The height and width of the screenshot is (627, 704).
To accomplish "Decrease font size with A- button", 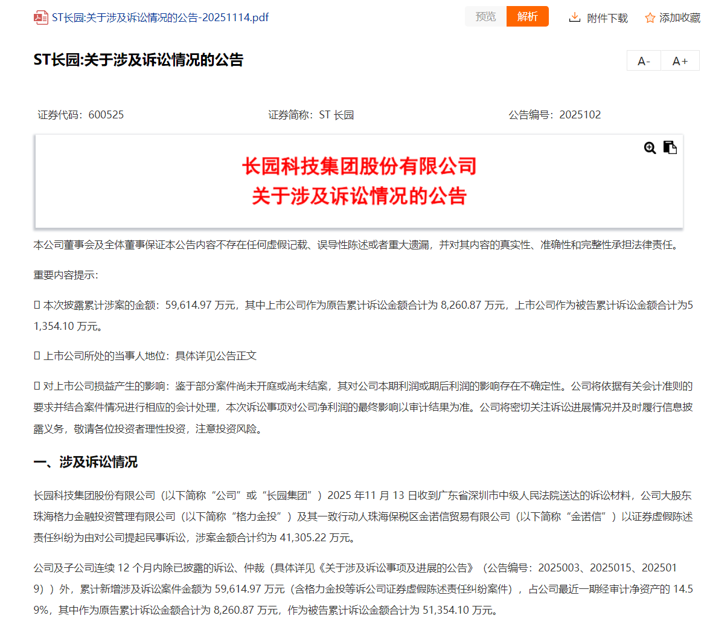I will pos(644,61).
